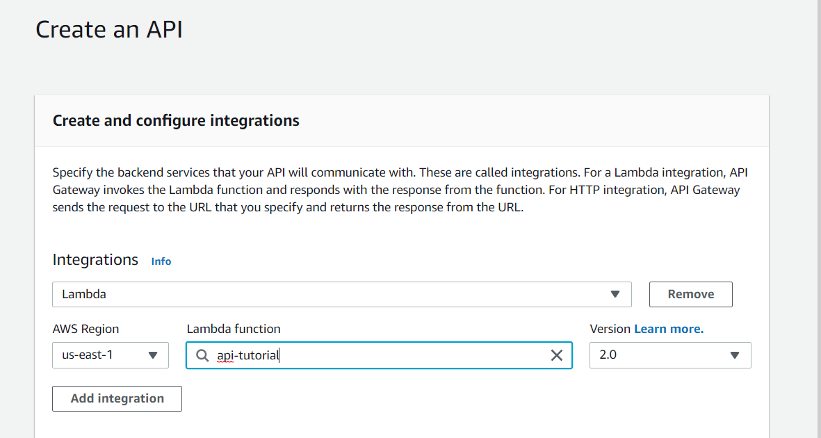Click the caret beside us-east-1
Image resolution: width=821 pixels, height=438 pixels.
(x=154, y=355)
